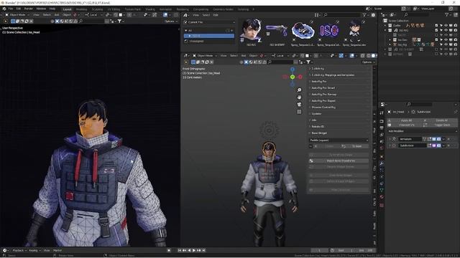The image size is (460, 258).
Task: Switch to the Sculpting workspace tab
Action: pos(97,9)
